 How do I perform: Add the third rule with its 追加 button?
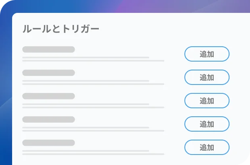click(207, 101)
